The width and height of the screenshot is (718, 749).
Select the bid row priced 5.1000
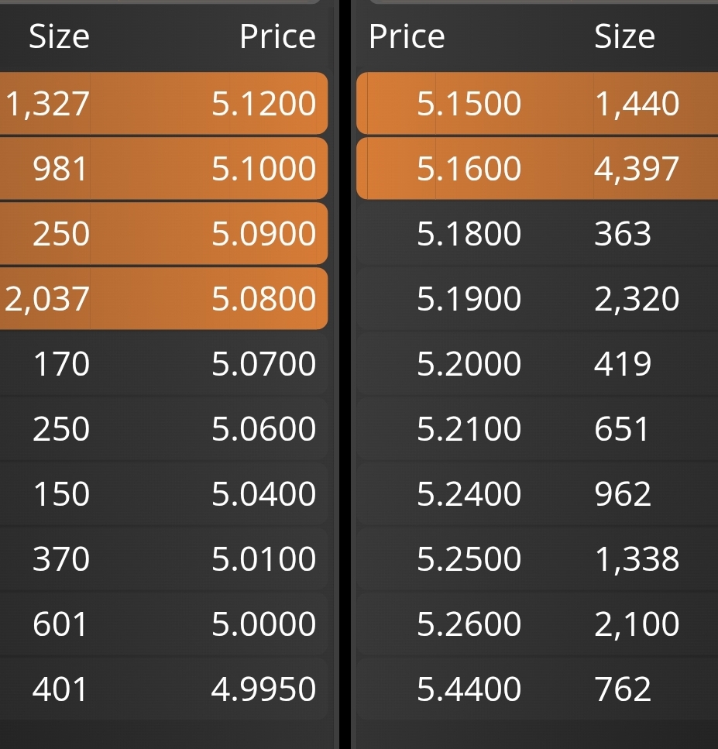[x=164, y=168]
